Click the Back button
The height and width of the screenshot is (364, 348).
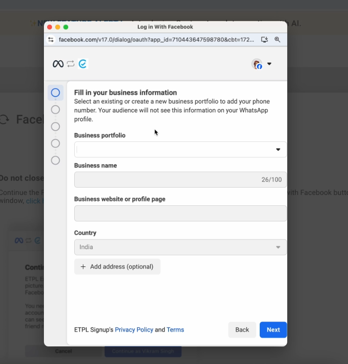click(242, 329)
